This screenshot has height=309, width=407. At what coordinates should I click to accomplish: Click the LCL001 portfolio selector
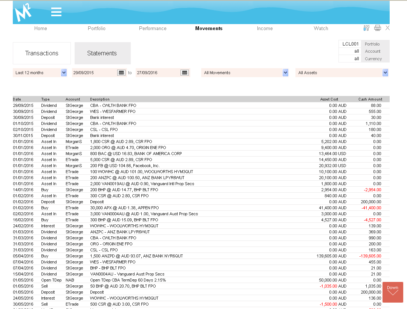pyautogui.click(x=350, y=44)
